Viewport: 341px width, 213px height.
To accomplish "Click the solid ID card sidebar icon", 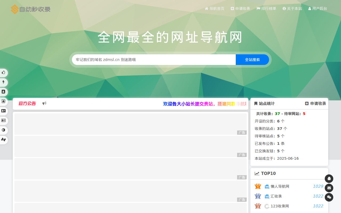I will 3,111.
